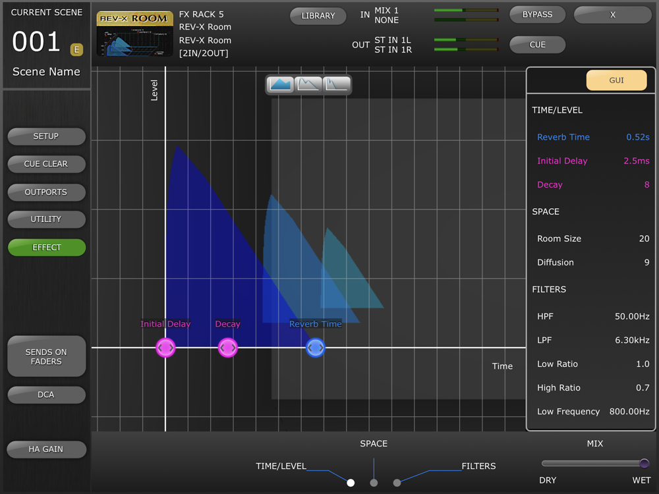Click the magenta Decay handle
659x494 pixels.
tap(227, 347)
